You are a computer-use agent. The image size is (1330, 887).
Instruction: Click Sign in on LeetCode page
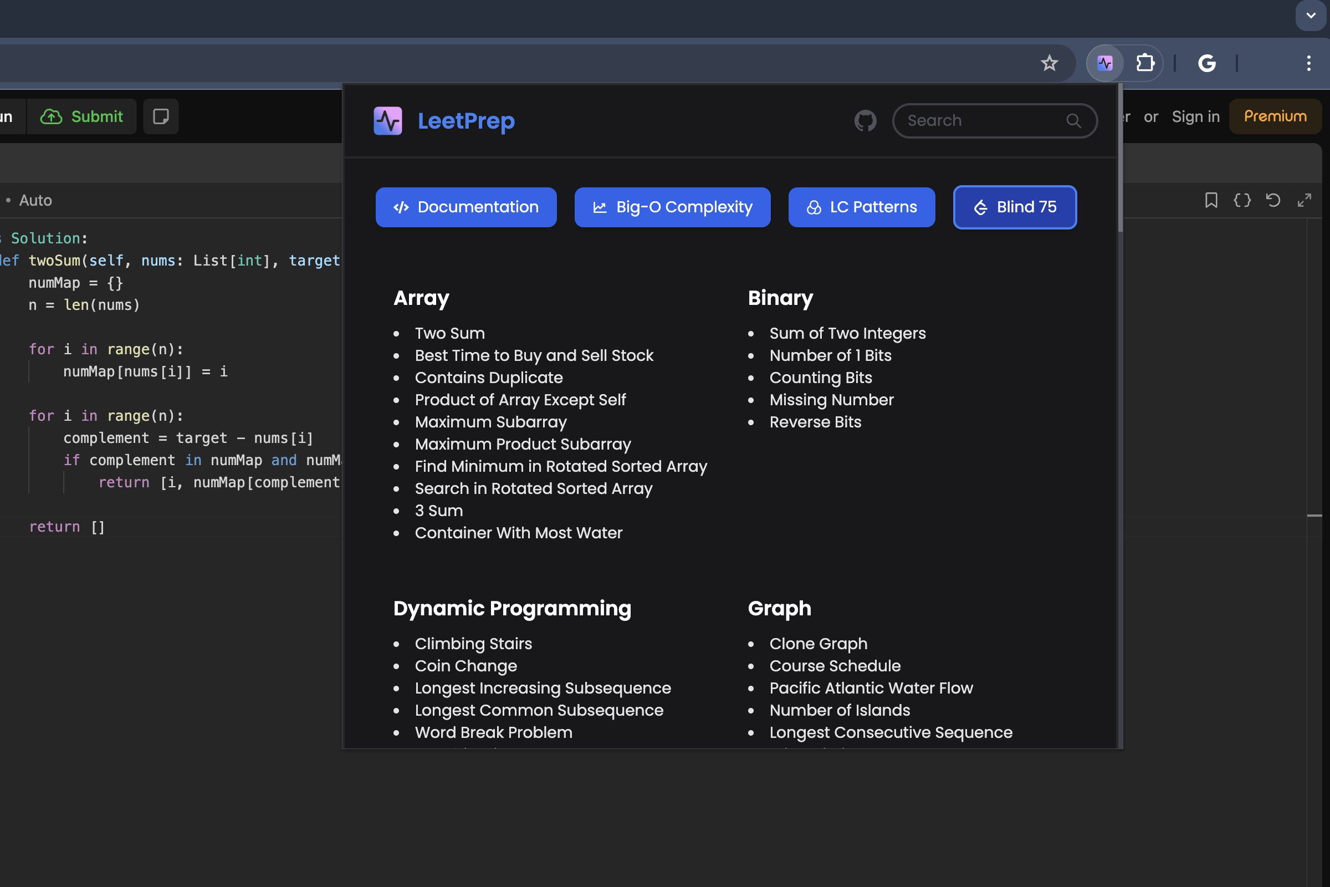tap(1195, 116)
